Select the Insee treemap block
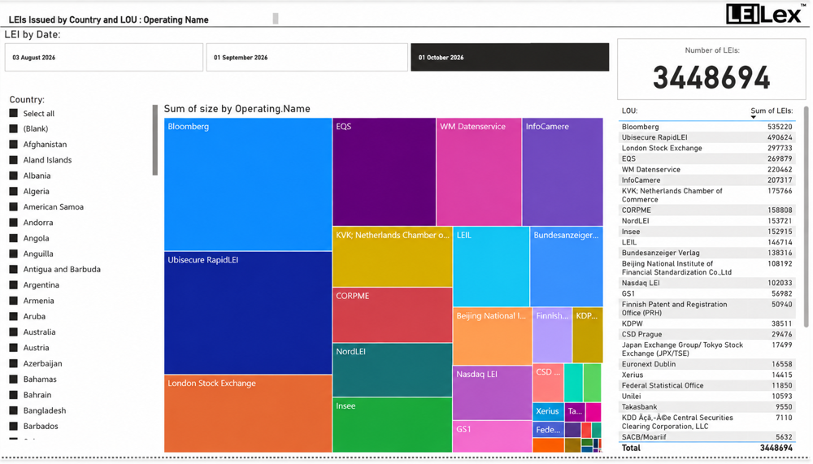813x464 pixels. tap(393, 425)
